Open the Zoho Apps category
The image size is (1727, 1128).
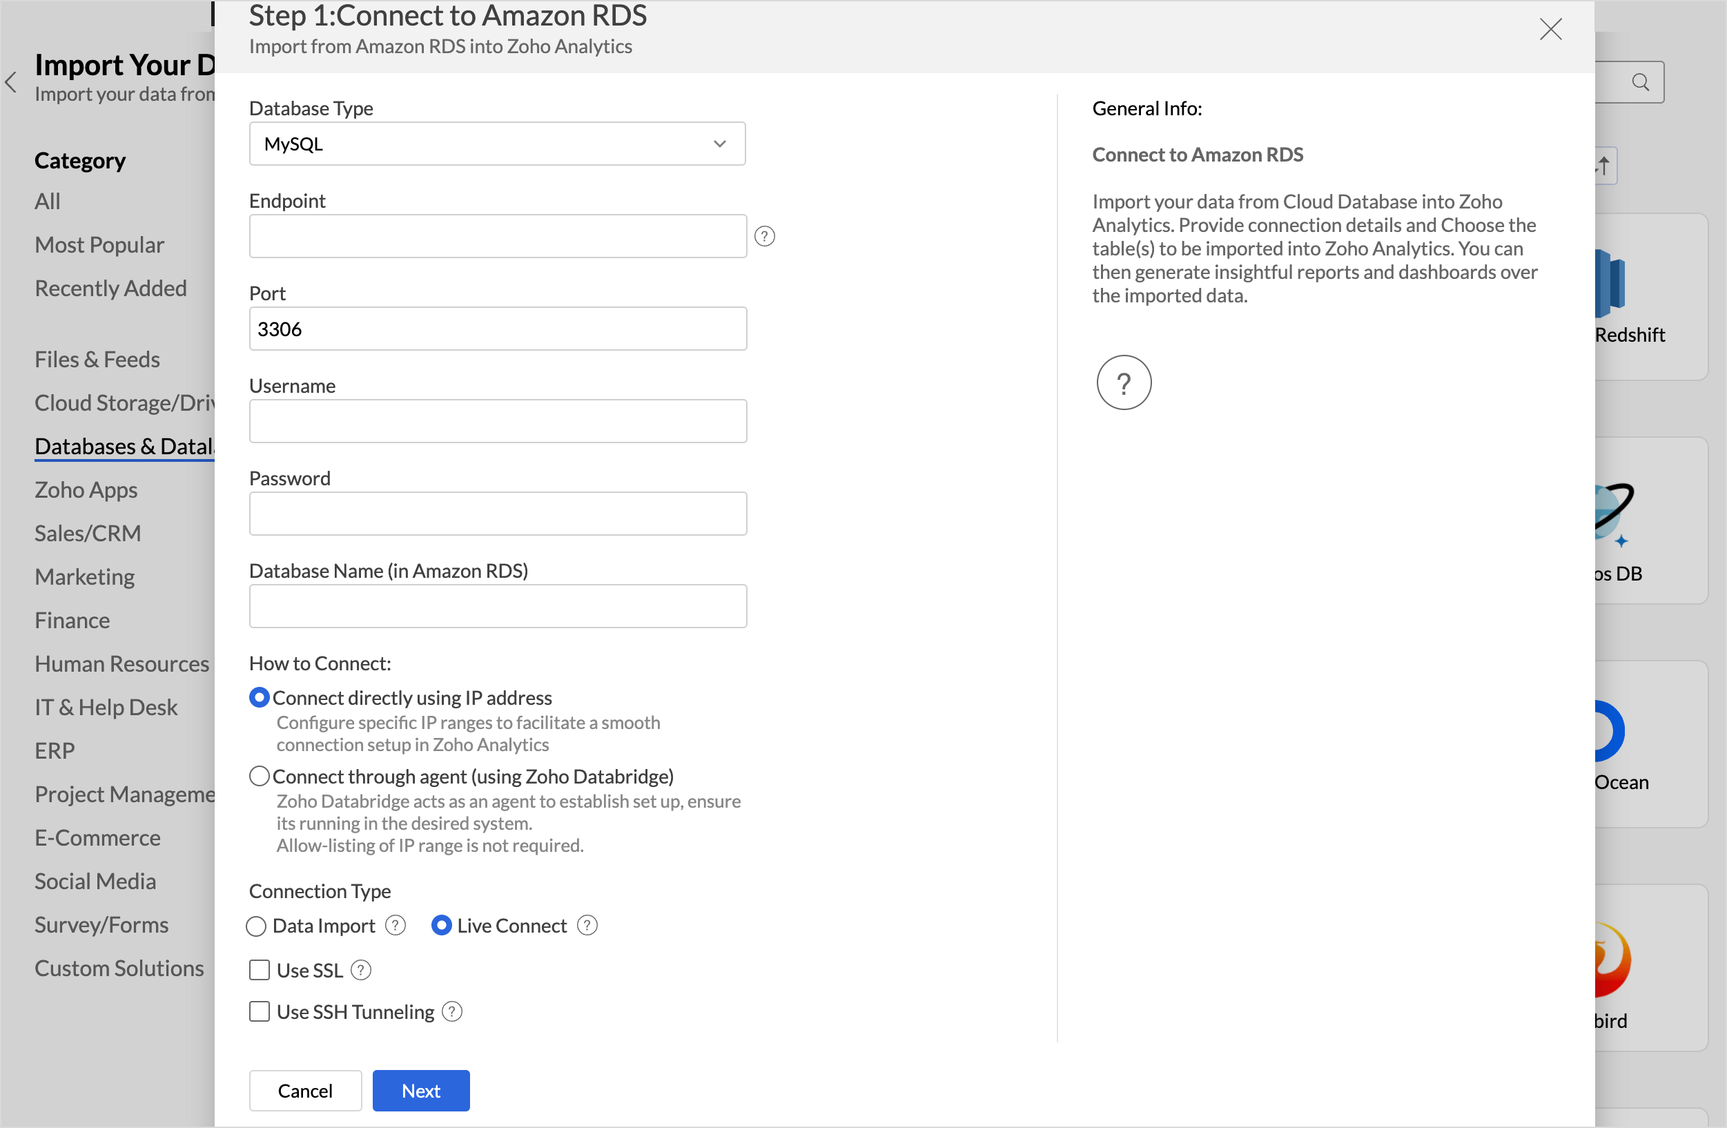coord(86,490)
